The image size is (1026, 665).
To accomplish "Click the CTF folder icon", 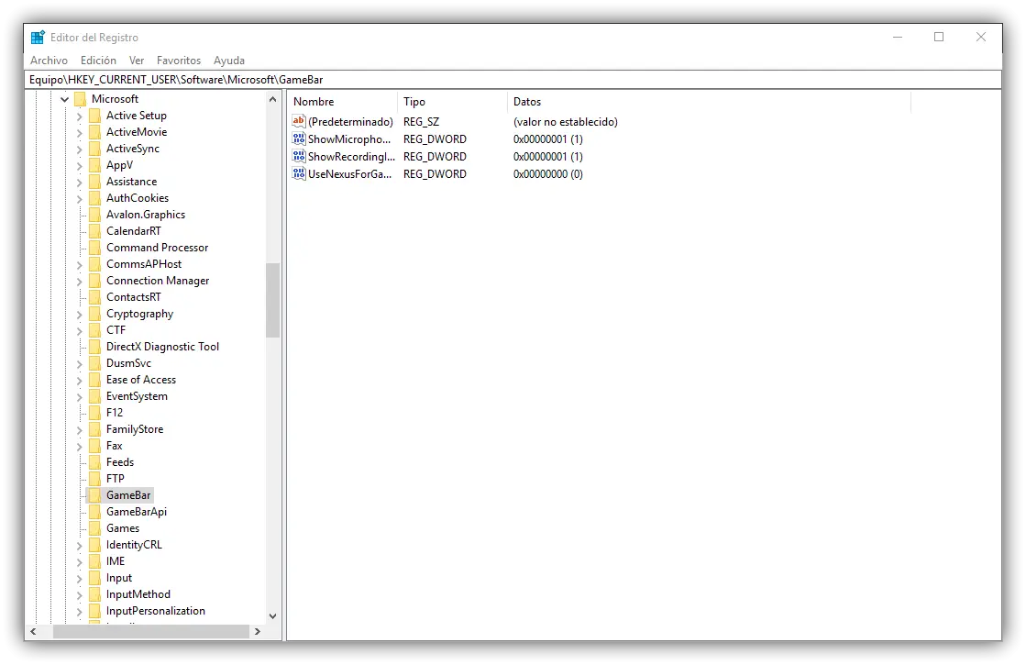I will (x=94, y=330).
